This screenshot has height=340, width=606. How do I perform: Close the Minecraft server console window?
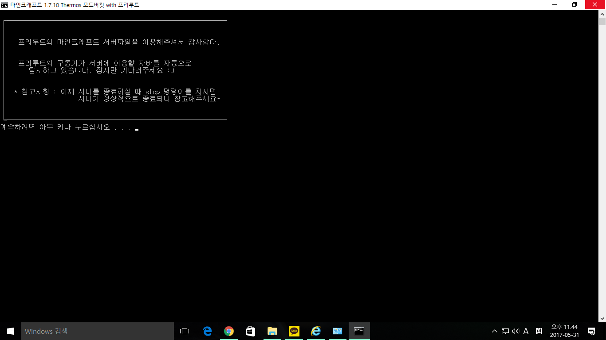click(x=596, y=5)
